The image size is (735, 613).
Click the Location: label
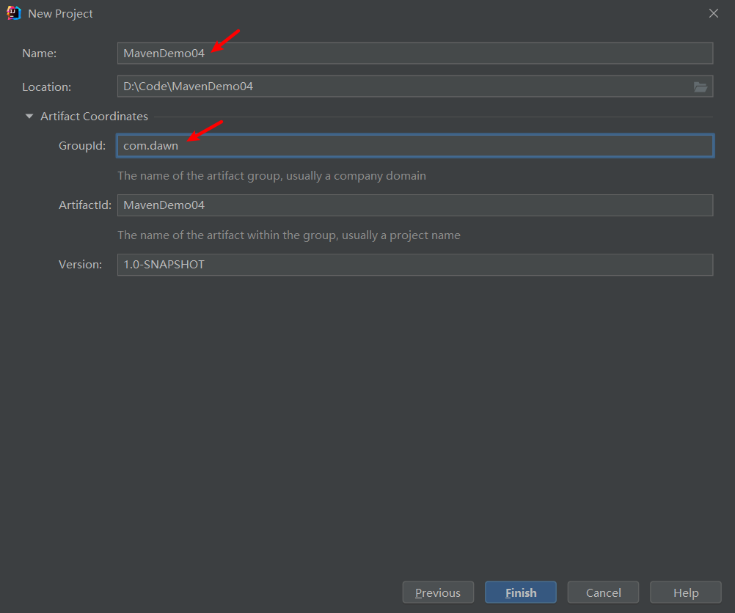coord(46,87)
